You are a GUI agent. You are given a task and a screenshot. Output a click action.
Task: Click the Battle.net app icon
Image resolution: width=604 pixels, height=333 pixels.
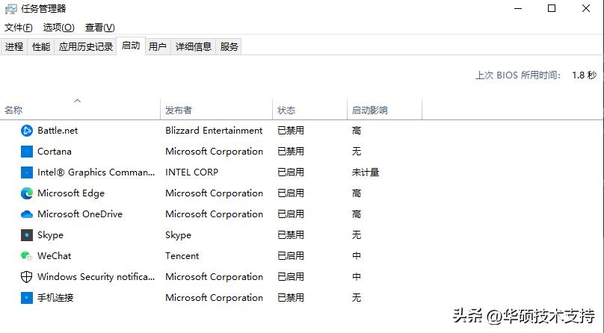coord(27,131)
